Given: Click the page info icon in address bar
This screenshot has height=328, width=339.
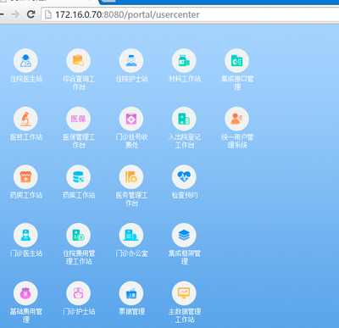Looking at the screenshot, I should pyautogui.click(x=48, y=14).
